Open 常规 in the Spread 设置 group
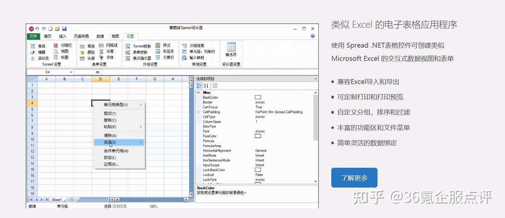505x218 pixels. 38,46
